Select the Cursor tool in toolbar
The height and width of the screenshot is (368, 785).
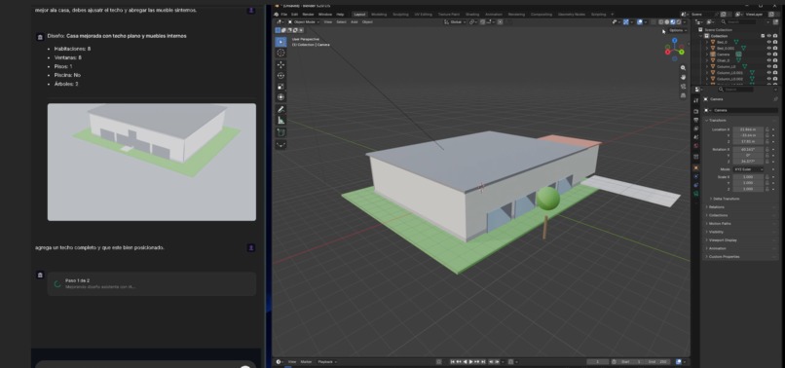coord(280,54)
